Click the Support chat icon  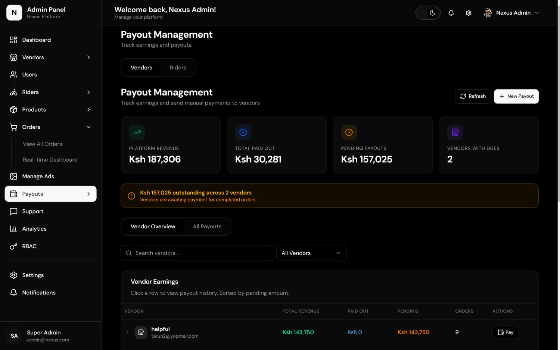click(x=13, y=211)
